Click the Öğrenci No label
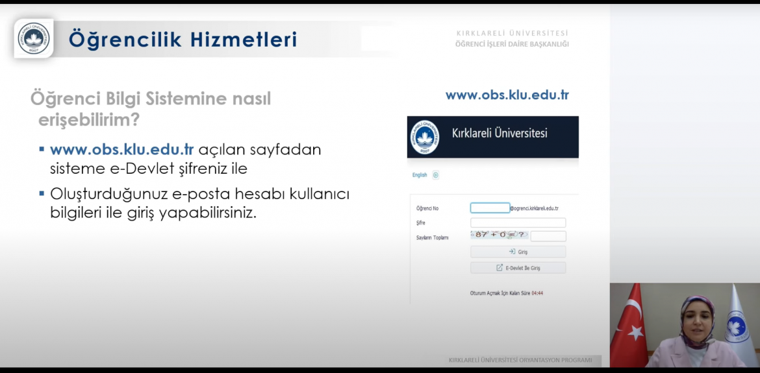The width and height of the screenshot is (760, 373). (x=427, y=208)
